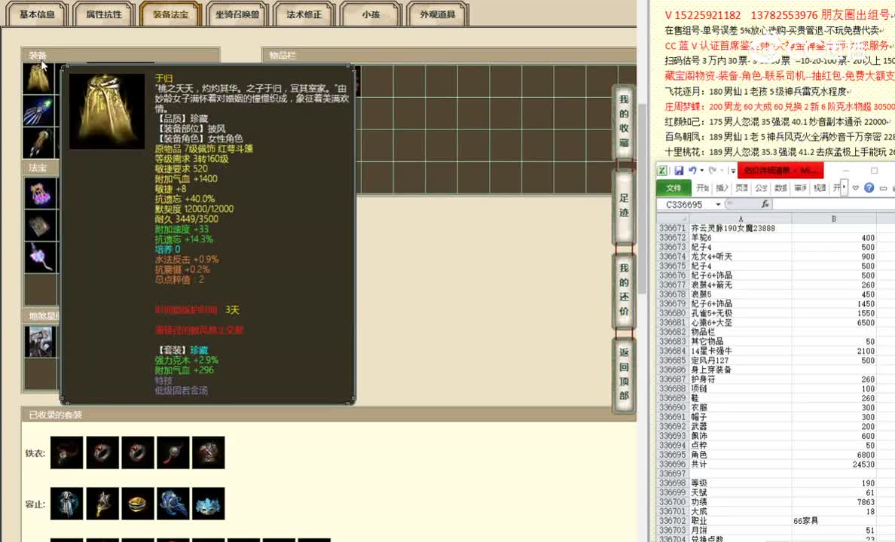Click the Excel select-all corner button

pos(673,218)
